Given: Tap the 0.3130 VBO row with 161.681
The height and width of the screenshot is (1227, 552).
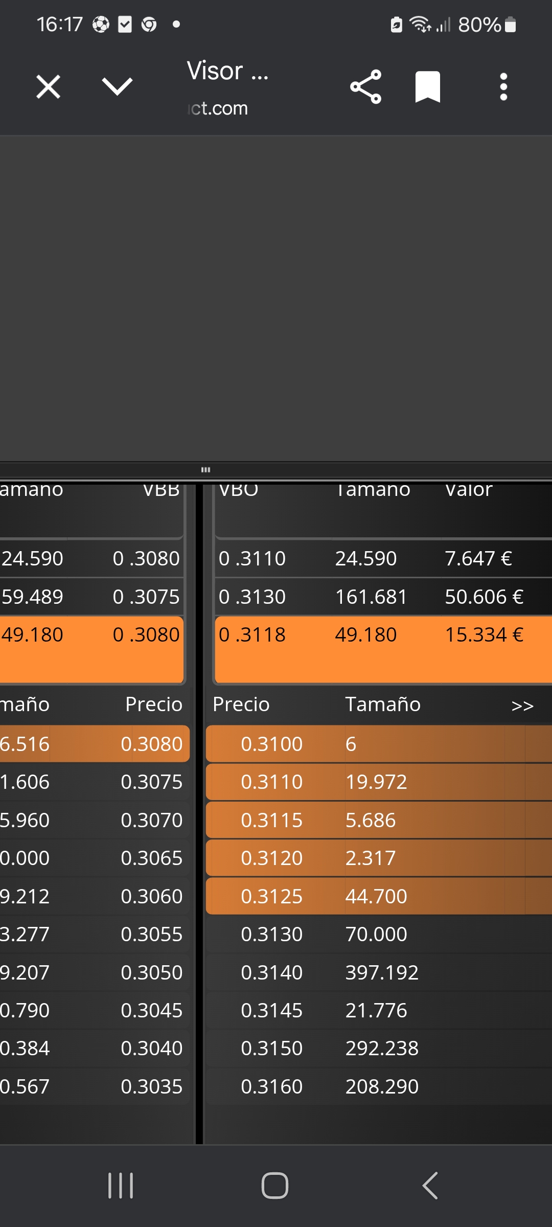Looking at the screenshot, I should pos(383,597).
